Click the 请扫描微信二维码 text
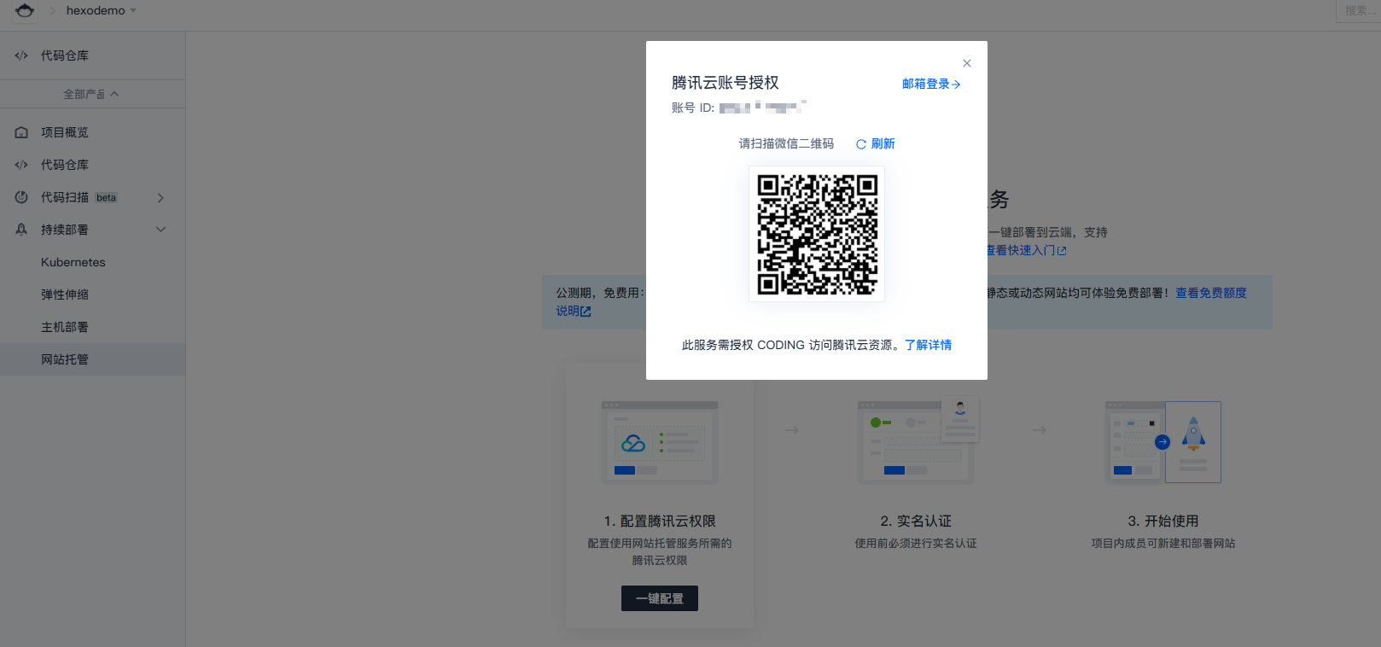The height and width of the screenshot is (647, 1381). pos(786,143)
